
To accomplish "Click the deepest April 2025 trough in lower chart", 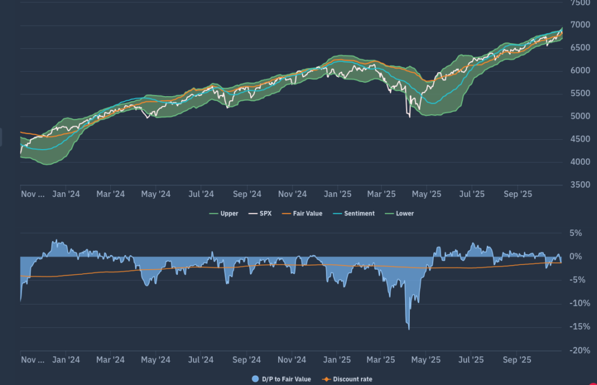I will coord(409,329).
